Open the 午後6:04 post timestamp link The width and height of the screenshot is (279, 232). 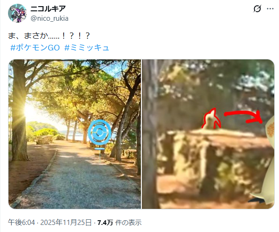[x=21, y=223]
